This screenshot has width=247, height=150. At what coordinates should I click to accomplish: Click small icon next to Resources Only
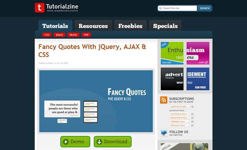[192, 118]
